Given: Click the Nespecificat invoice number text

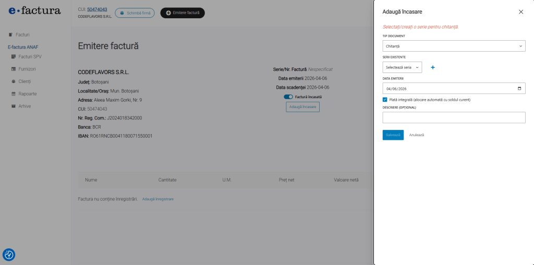Looking at the screenshot, I should point(320,69).
